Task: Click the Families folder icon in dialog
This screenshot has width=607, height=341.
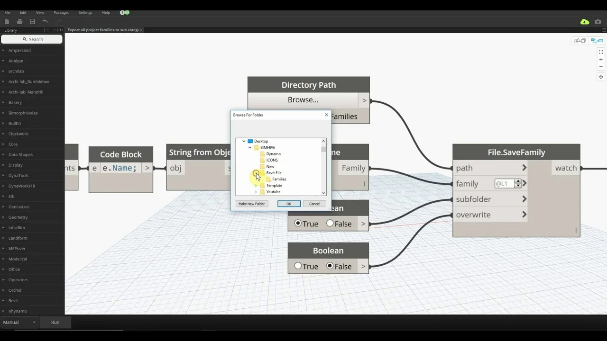Action: 268,179
